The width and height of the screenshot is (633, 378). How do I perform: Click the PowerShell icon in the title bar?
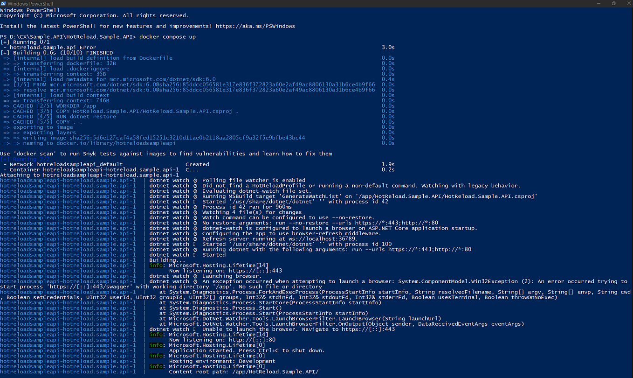pyautogui.click(x=4, y=3)
